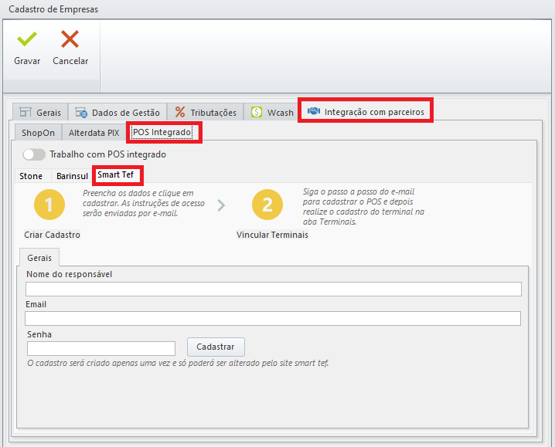Select the Smart Tef provider tab
Image resolution: width=555 pixels, height=447 pixels.
pos(115,174)
